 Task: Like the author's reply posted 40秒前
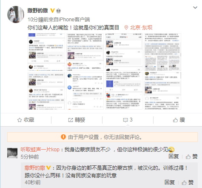[188, 182]
